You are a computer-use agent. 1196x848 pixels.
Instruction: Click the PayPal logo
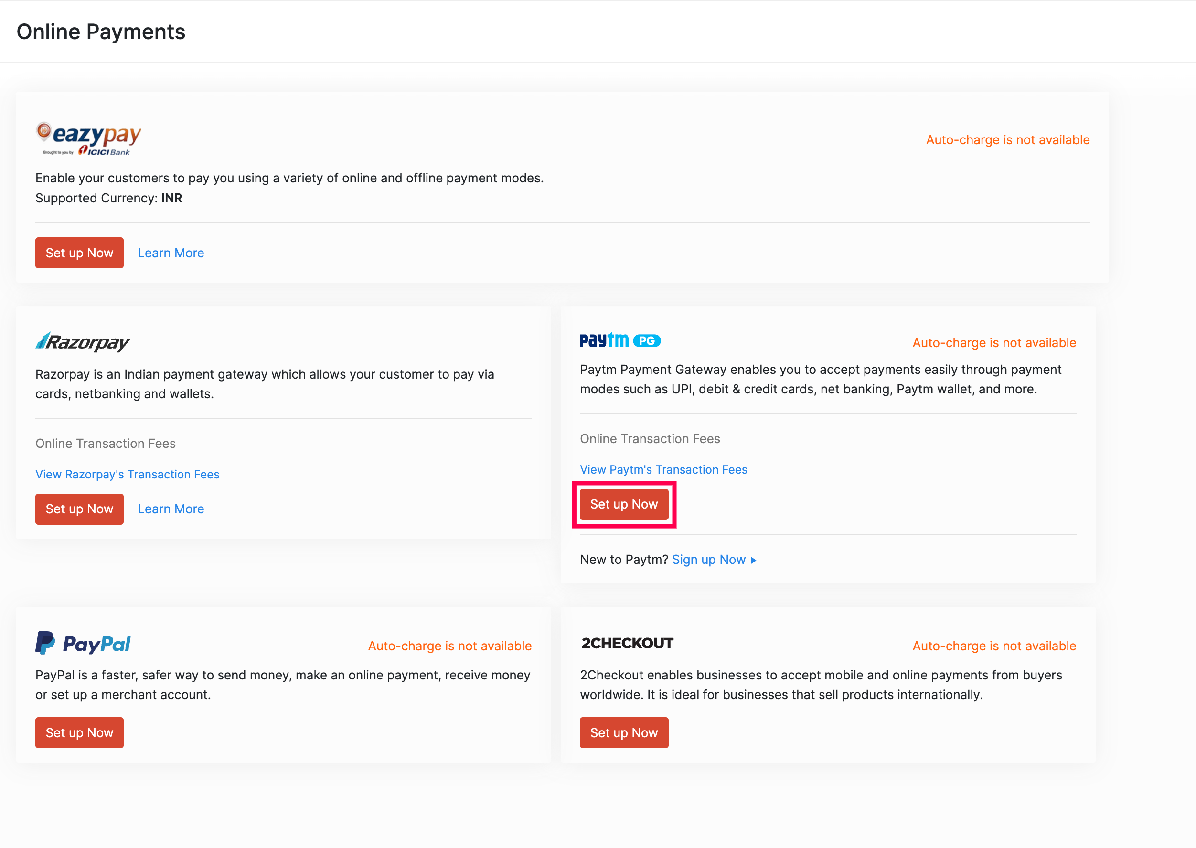[x=83, y=643]
